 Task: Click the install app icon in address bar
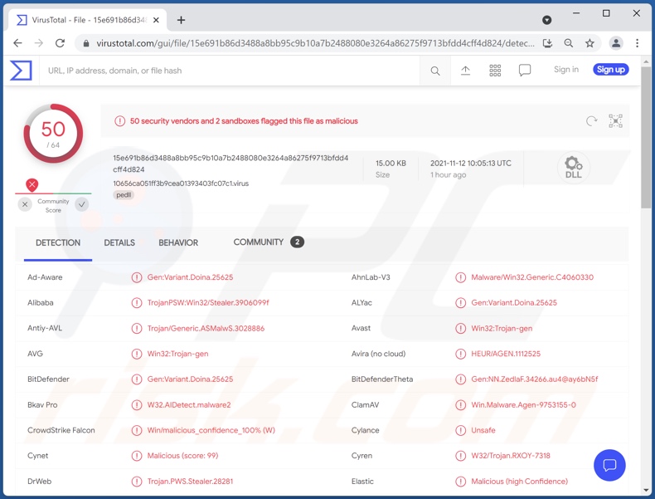(x=548, y=43)
